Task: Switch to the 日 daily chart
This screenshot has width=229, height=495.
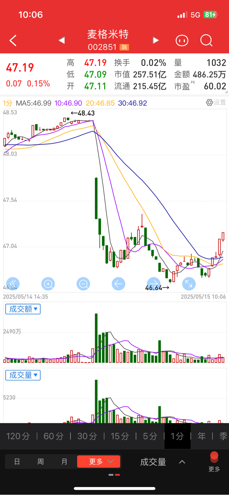Action: tap(17, 462)
